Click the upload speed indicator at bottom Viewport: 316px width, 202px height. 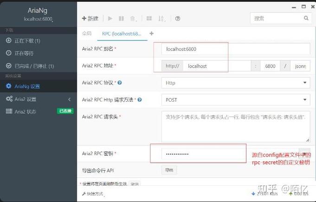point(299,194)
